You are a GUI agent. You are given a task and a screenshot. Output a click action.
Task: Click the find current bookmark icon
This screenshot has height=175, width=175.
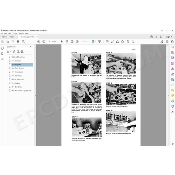click(x=22, y=52)
